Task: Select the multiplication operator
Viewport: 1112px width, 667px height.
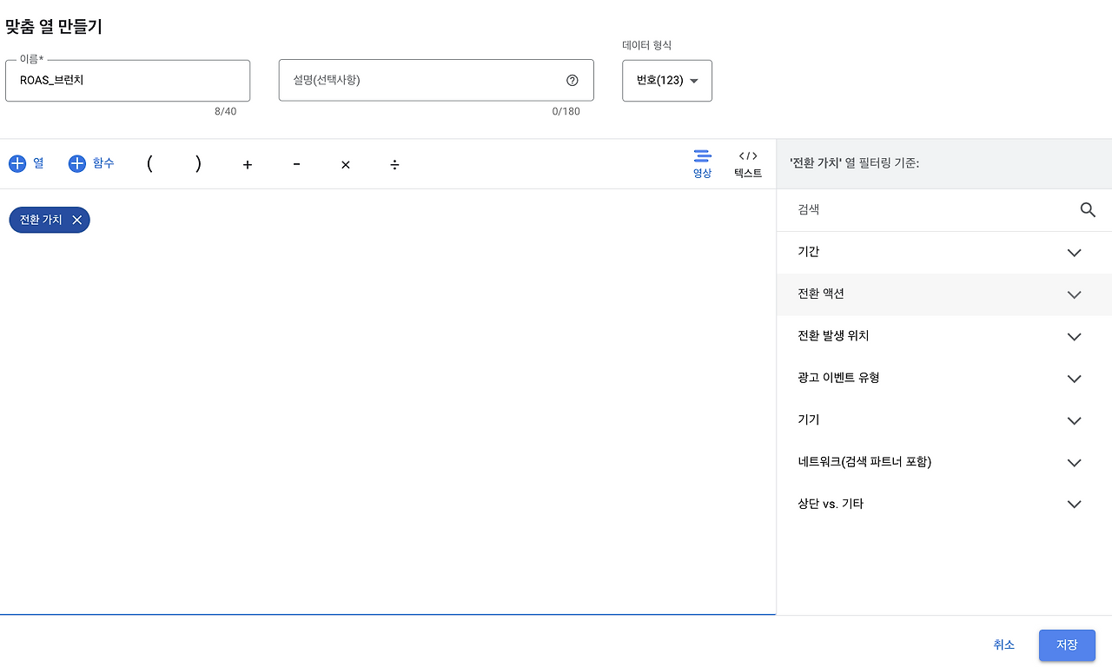Action: coord(345,164)
